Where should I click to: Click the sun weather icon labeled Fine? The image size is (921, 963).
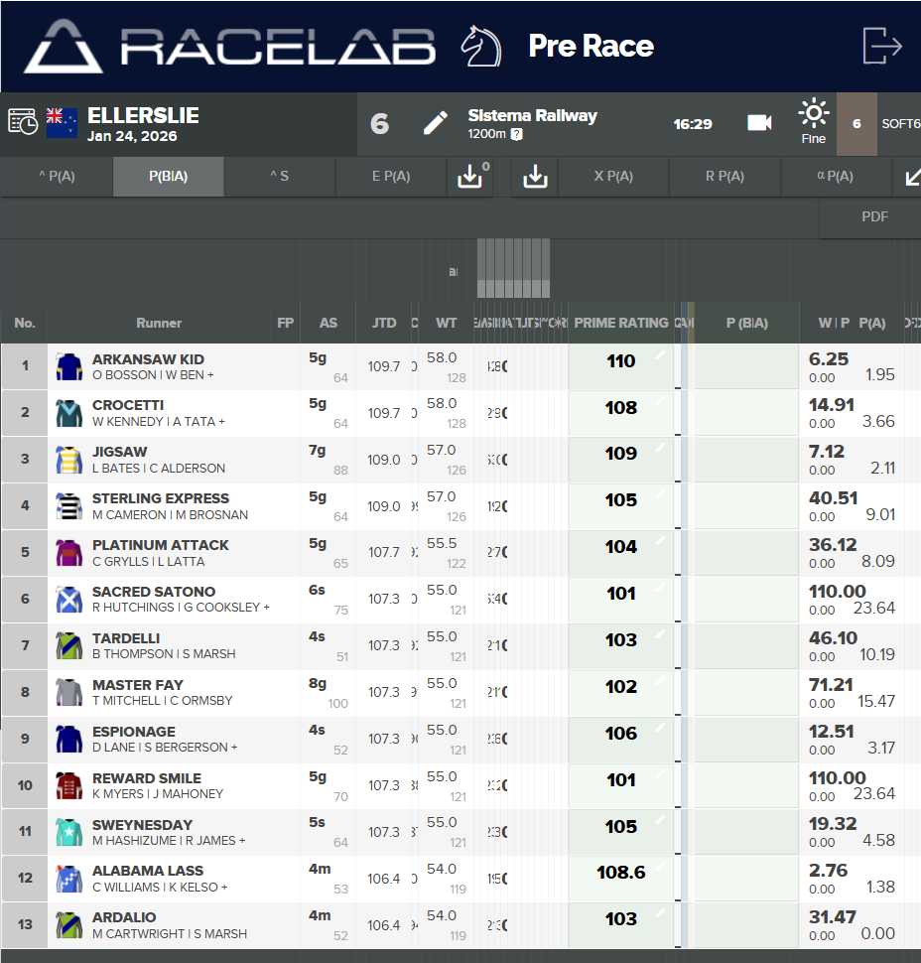[x=813, y=113]
